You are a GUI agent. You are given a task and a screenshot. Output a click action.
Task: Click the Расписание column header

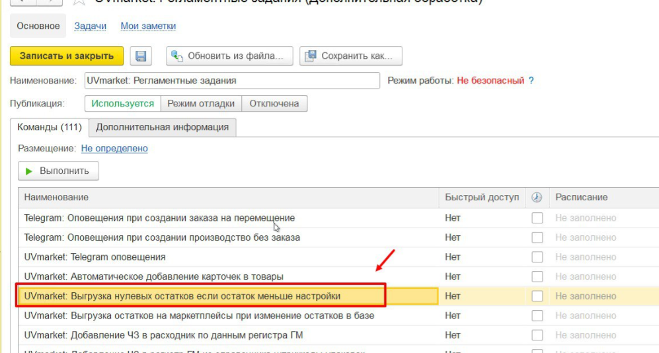604,198
